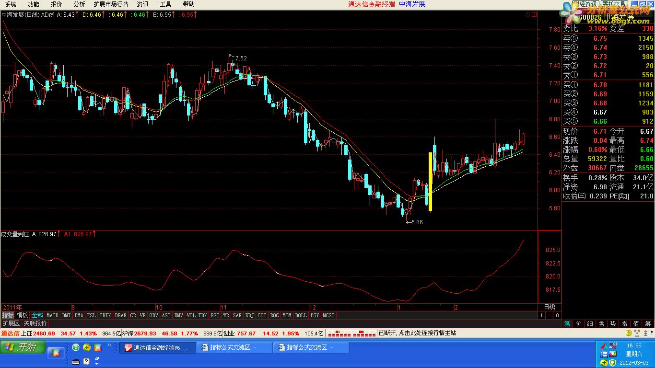Open the 报价 menu
This screenshot has height=368, width=655.
click(x=56, y=4)
